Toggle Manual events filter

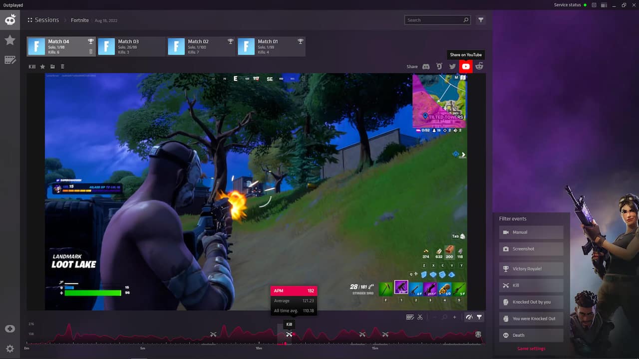coord(531,232)
